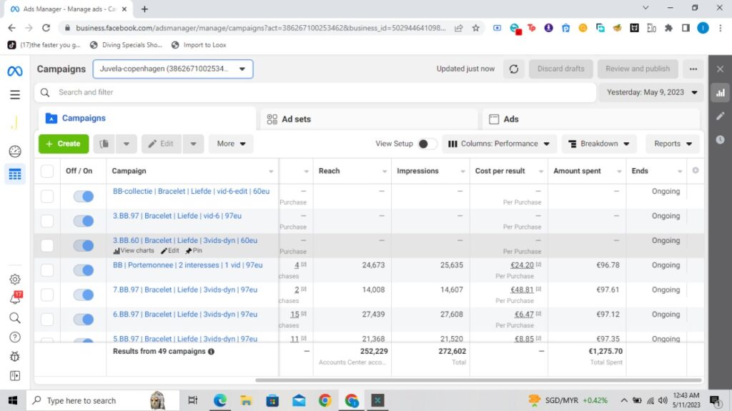This screenshot has height=411, width=732.
Task: Open Microsoft Edge from the taskbar
Action: (x=220, y=400)
